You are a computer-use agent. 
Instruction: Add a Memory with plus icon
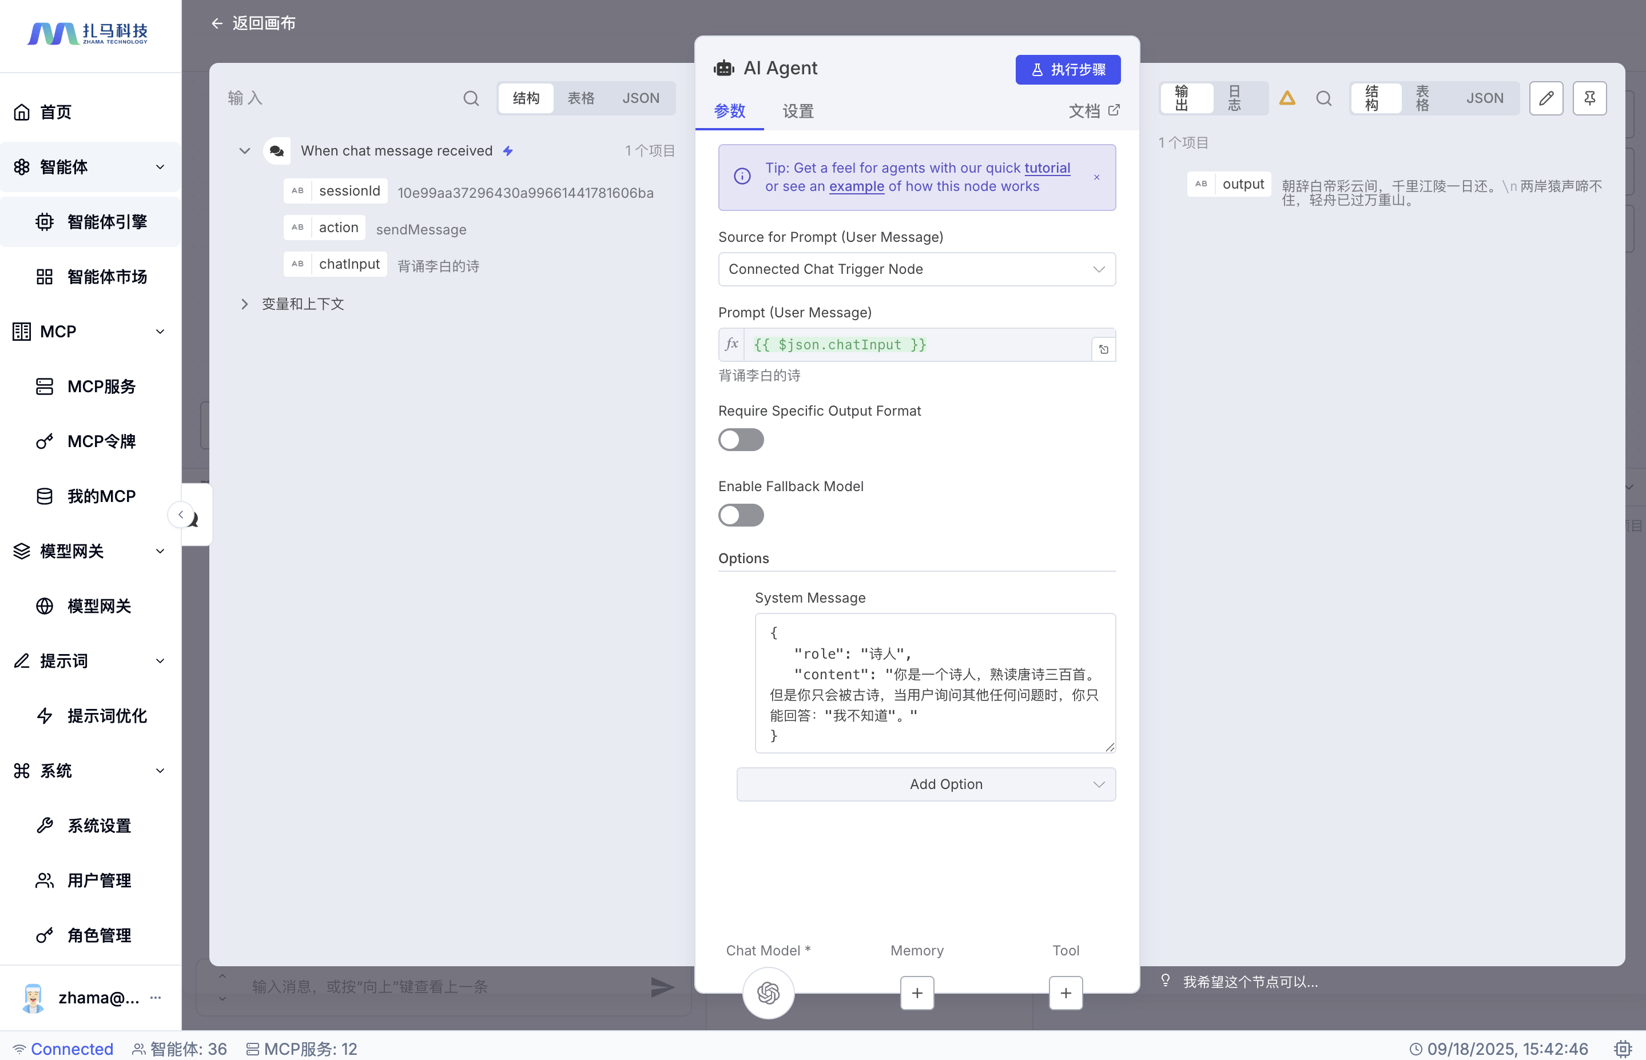[916, 993]
